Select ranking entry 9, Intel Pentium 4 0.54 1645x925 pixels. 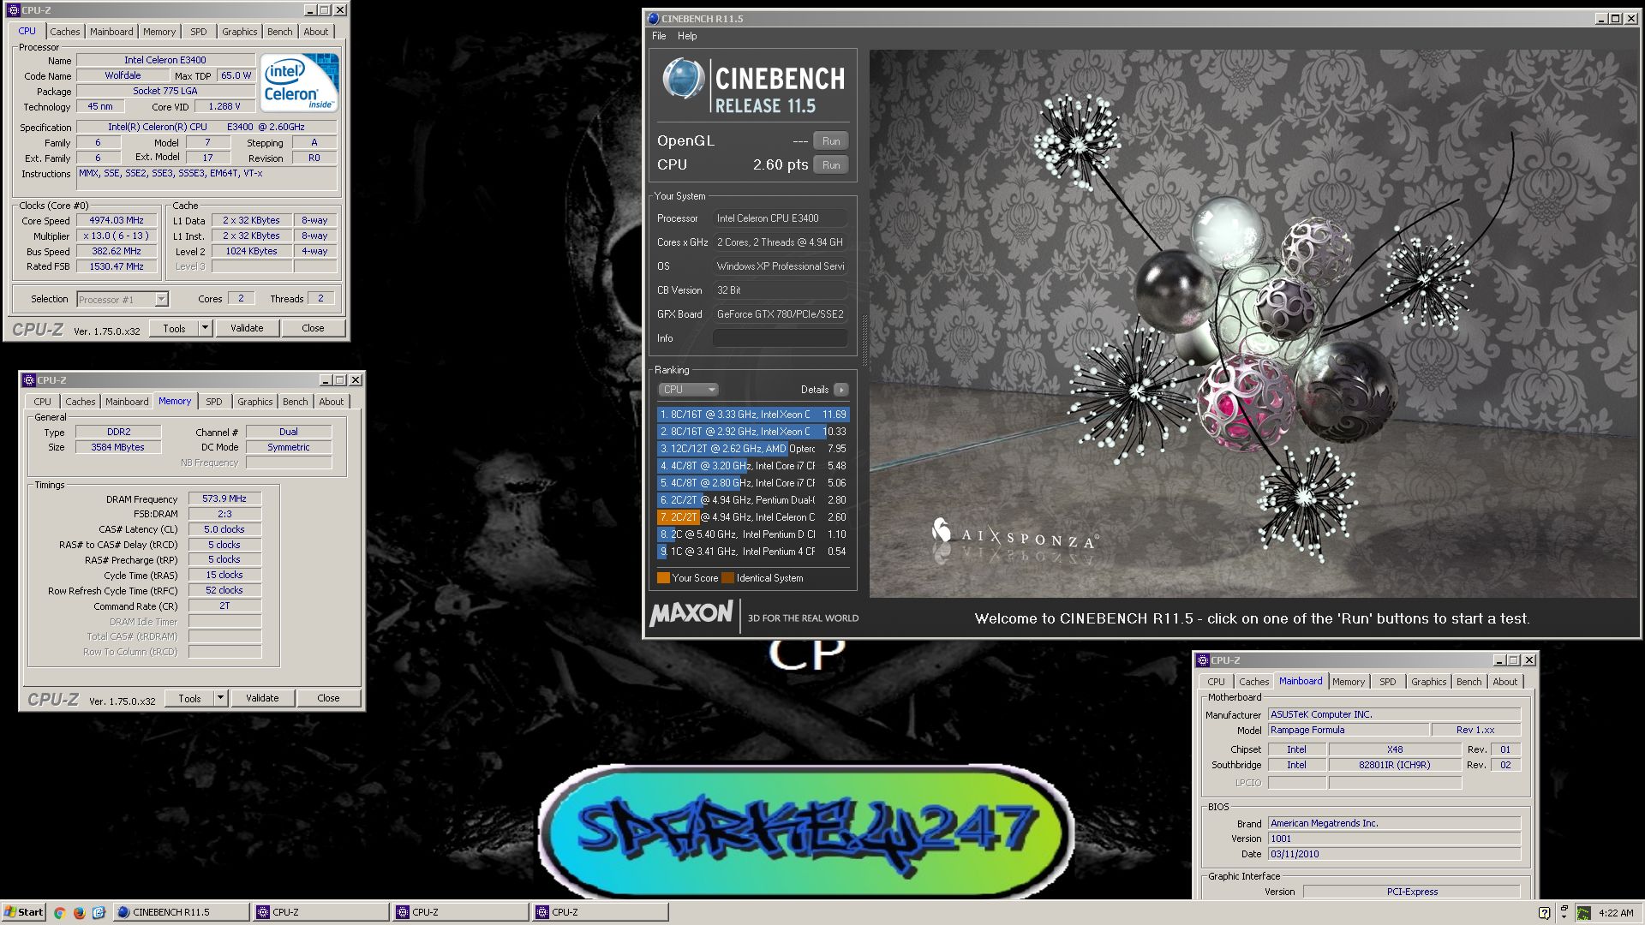tap(752, 552)
